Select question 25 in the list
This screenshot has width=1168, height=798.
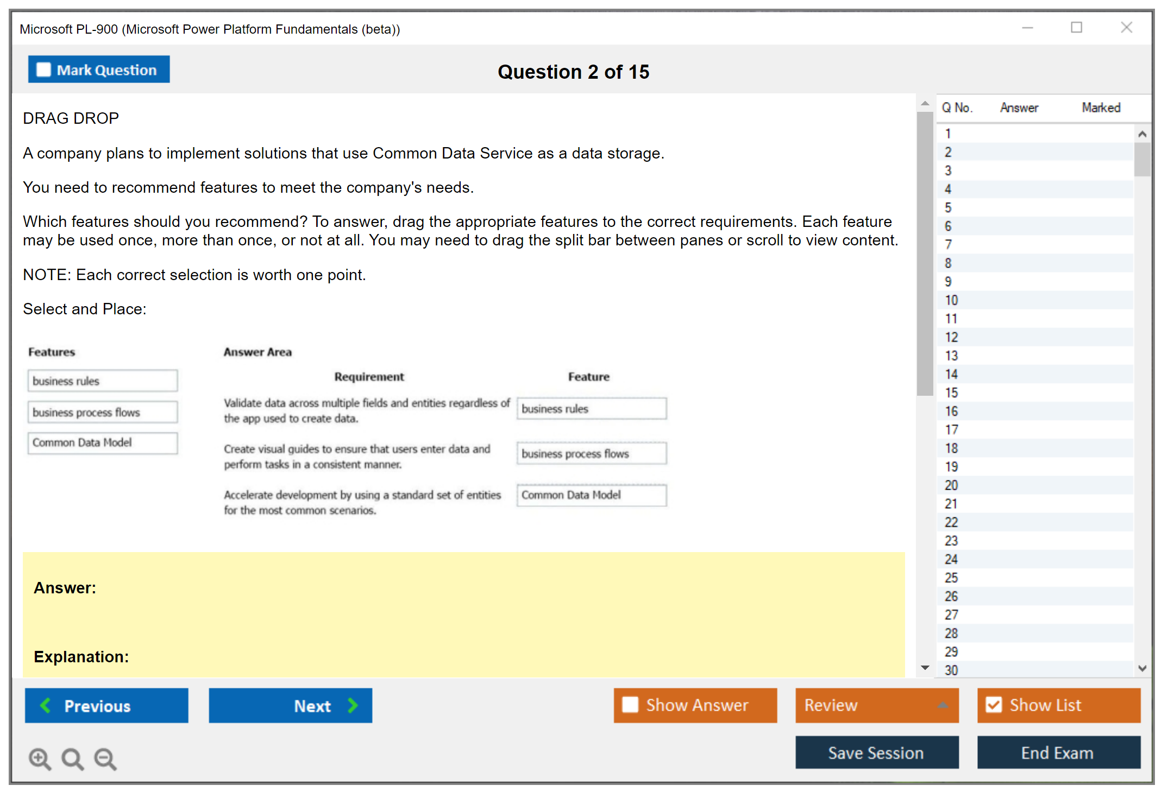[951, 578]
